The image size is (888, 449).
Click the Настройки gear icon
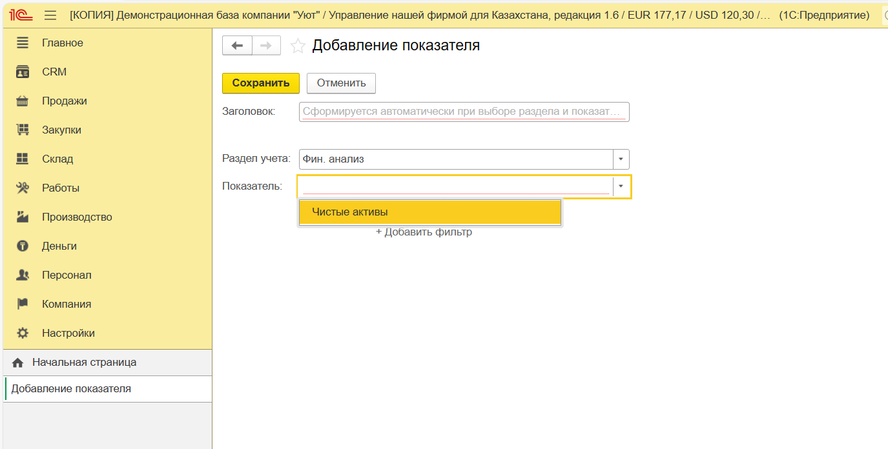coord(23,333)
